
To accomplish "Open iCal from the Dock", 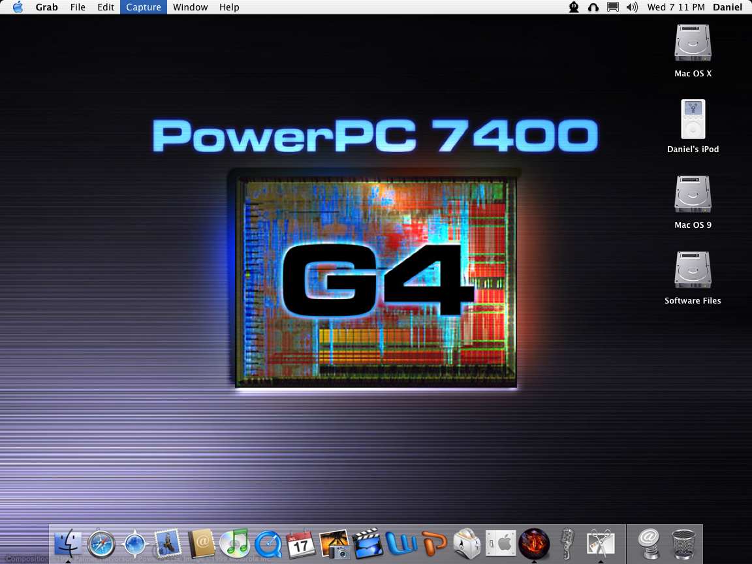I will coord(301,544).
